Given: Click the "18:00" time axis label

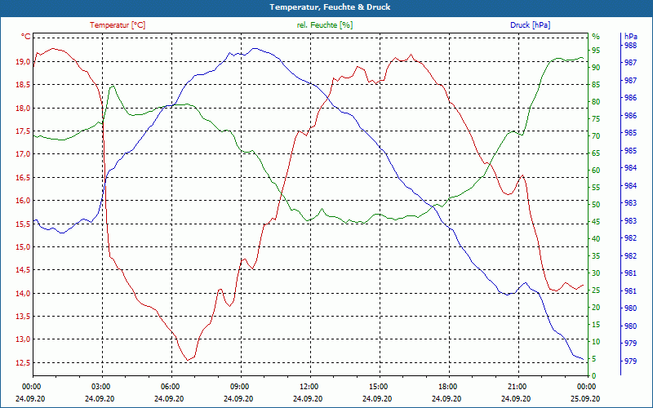Looking at the screenshot, I should click(446, 387).
